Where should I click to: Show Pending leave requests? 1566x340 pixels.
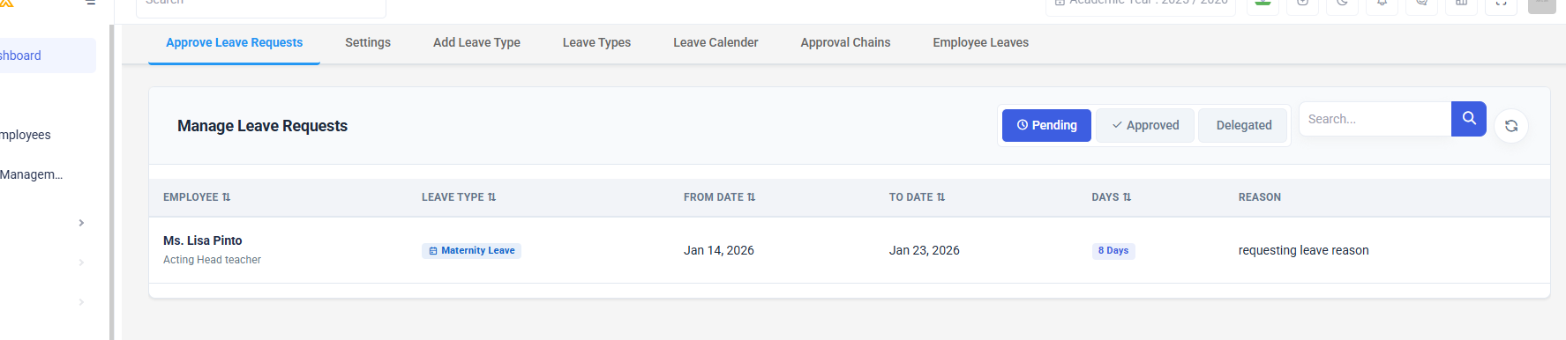click(1046, 125)
